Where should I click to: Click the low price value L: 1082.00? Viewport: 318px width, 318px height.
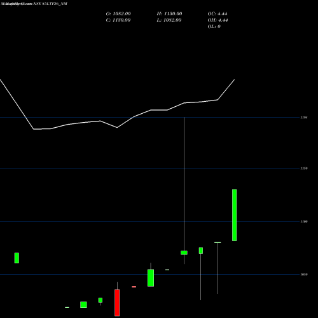(x=169, y=20)
